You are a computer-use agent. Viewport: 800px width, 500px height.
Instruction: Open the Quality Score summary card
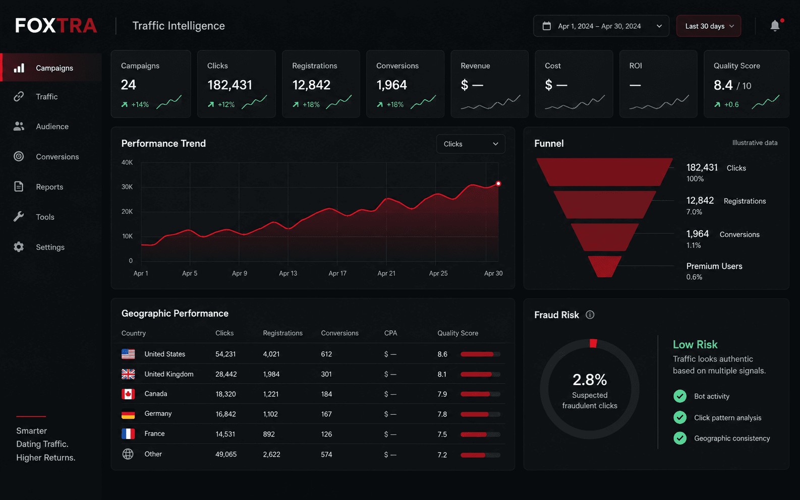pyautogui.click(x=747, y=84)
